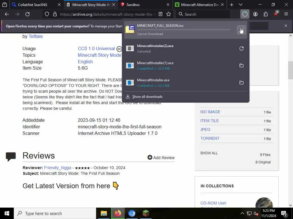Focus the browser Search box
This screenshot has height=219, width=293.
coord(204,14)
